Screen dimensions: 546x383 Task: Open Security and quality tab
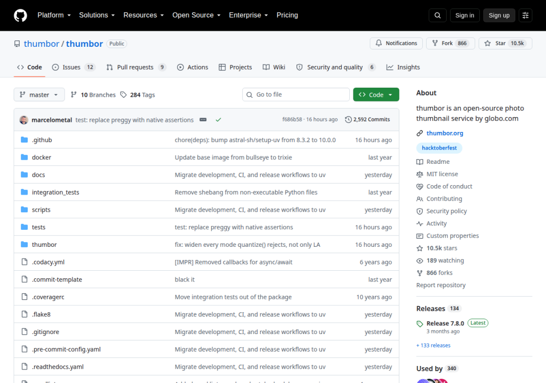pos(336,67)
